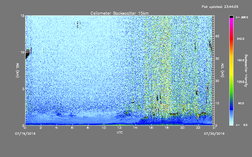Image resolution: width=252 pixels, height=157 pixels.
Task: Click the 30 kft tick label
Action: [x=217, y=58]
